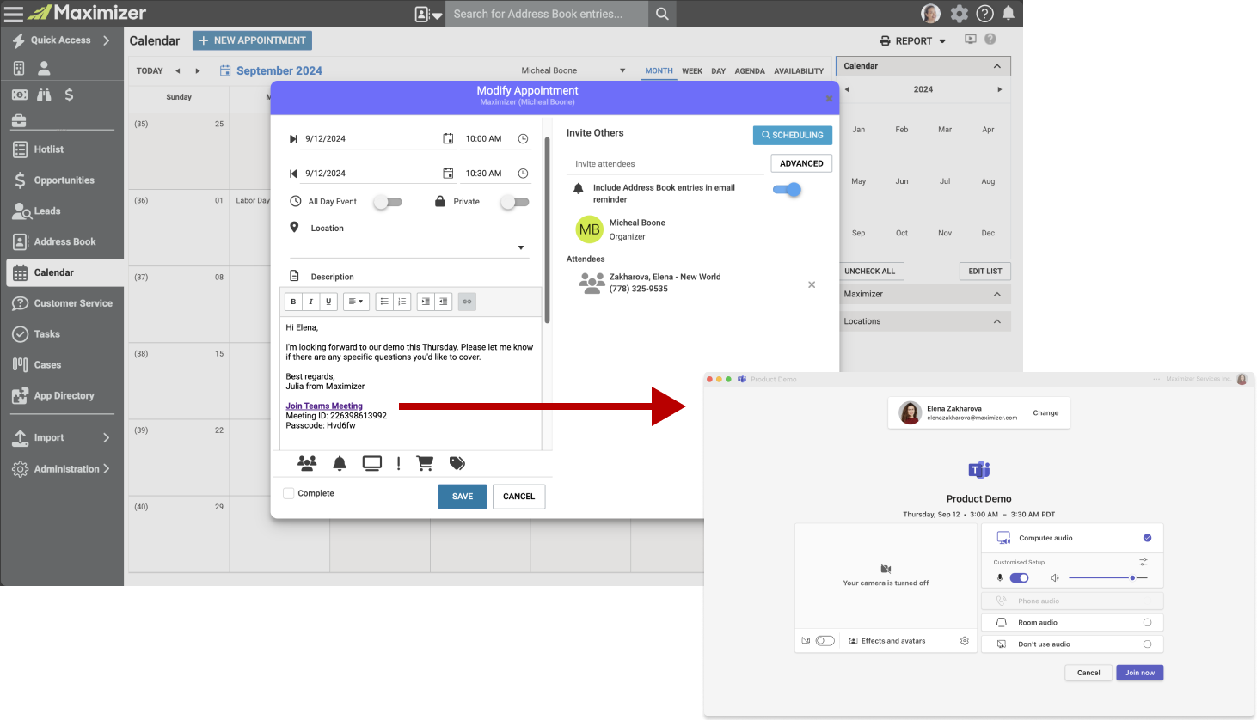The height and width of the screenshot is (720, 1257).
Task: Insert a bulleted list
Action: 384,302
